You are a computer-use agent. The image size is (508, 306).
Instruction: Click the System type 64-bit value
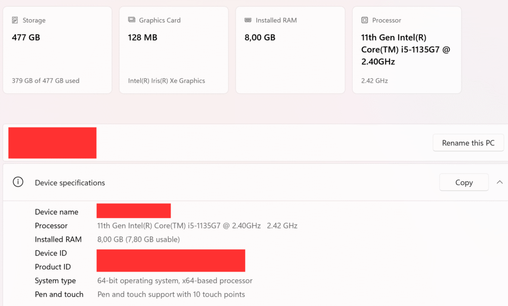click(x=175, y=281)
